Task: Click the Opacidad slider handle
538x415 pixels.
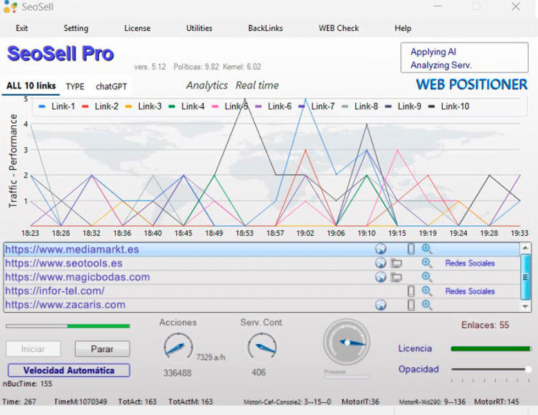Action: pos(528,369)
